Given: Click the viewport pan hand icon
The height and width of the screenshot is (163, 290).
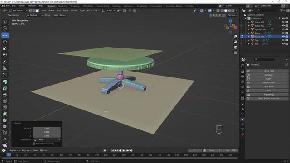Looking at the screenshot, I should pyautogui.click(x=235, y=42).
